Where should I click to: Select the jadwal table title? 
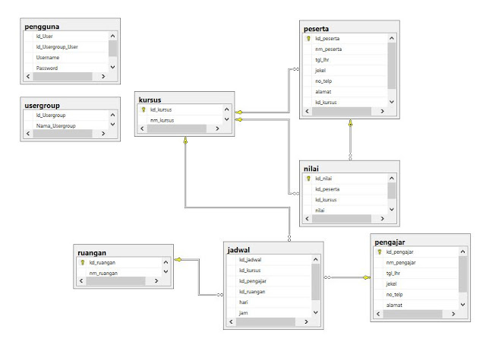[x=238, y=250]
